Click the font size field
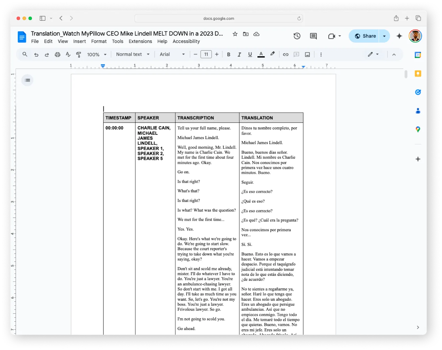Screen dimensions: 442x350 [206, 55]
